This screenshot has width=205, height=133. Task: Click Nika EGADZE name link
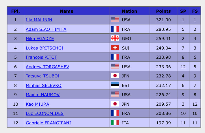pos(40,39)
